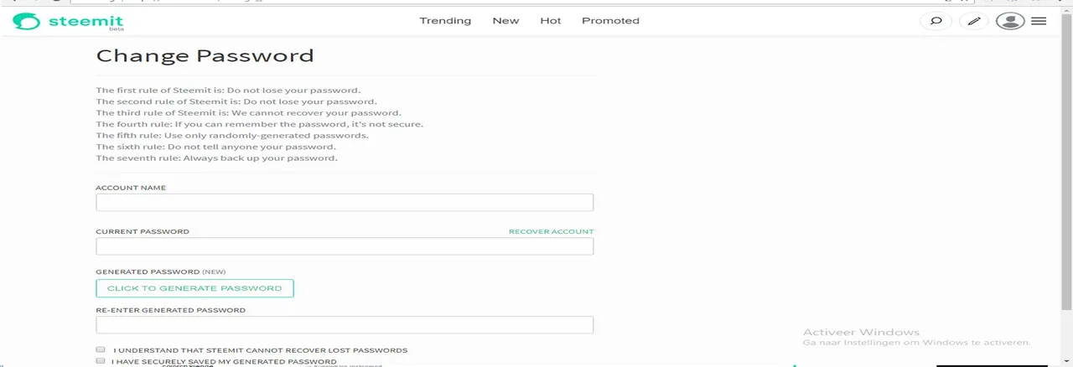Go to the Trending tab
The image size is (1073, 367).
click(x=445, y=21)
